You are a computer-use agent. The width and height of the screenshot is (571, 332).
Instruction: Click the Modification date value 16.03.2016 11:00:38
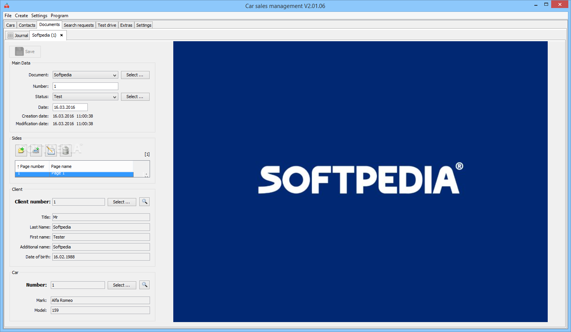(73, 124)
